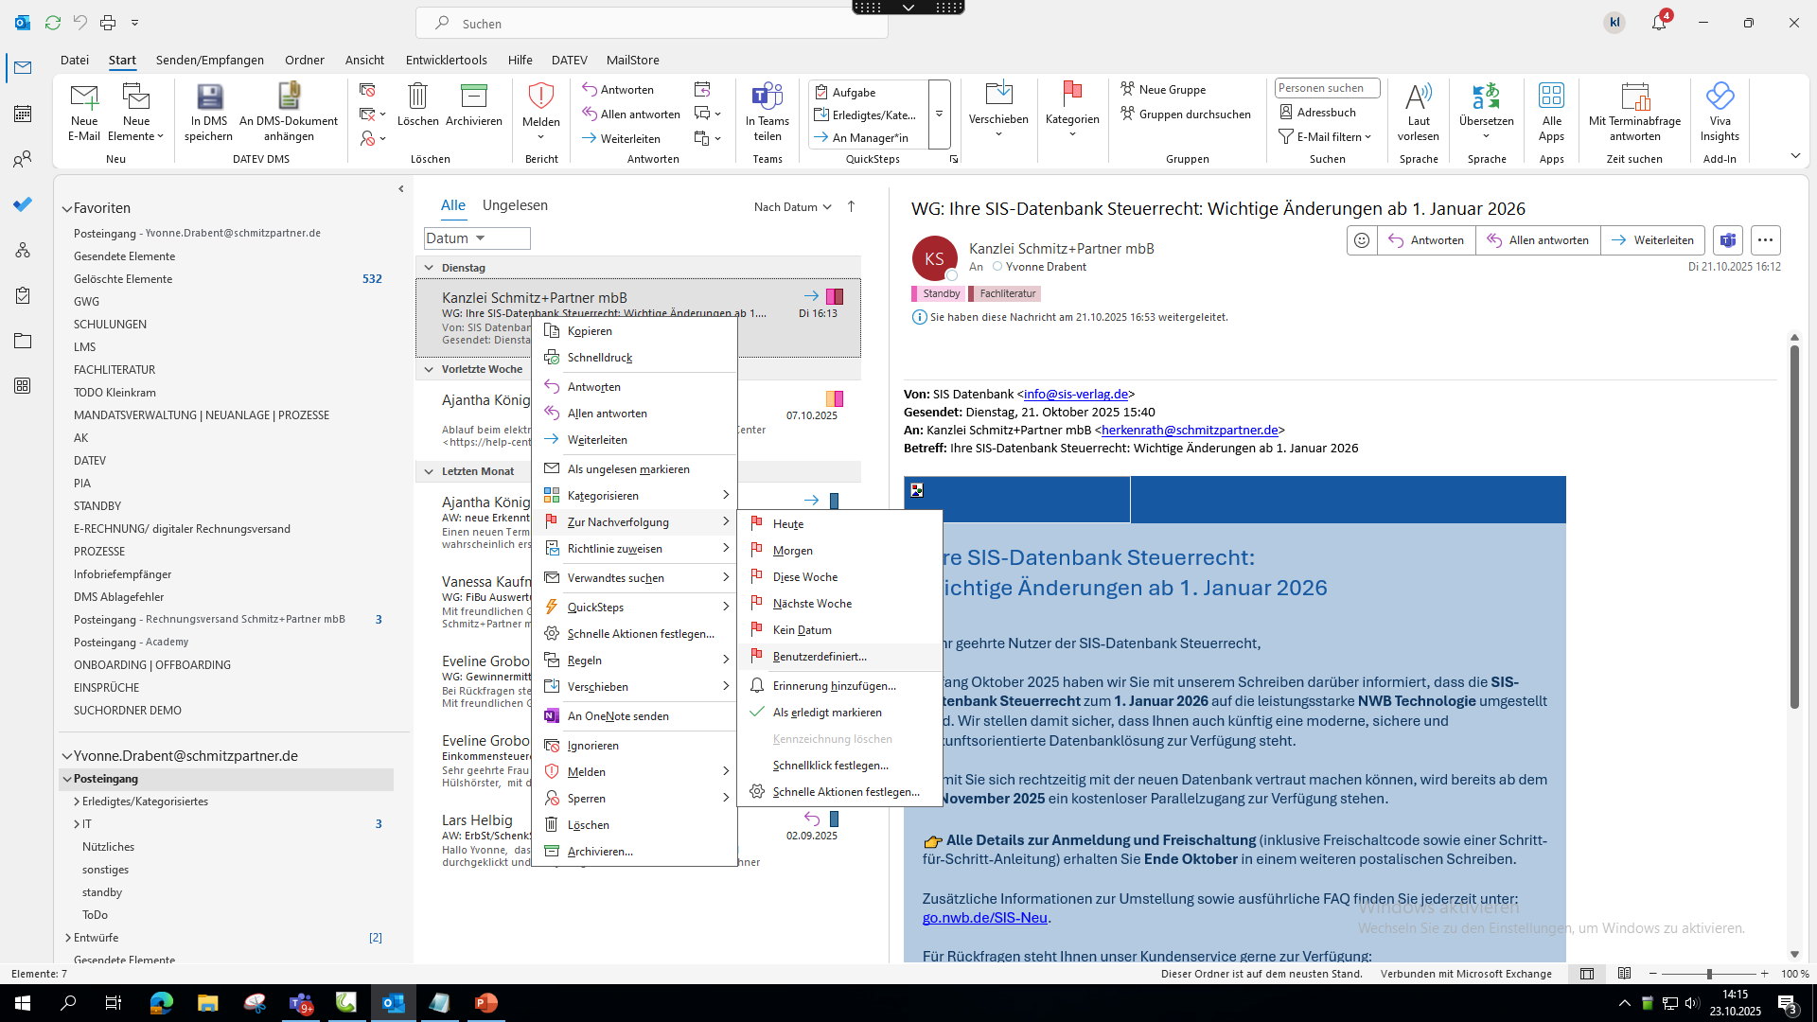1817x1022 pixels.
Task: Expand the Verschieben ribbon dropdown
Action: pos(998,113)
